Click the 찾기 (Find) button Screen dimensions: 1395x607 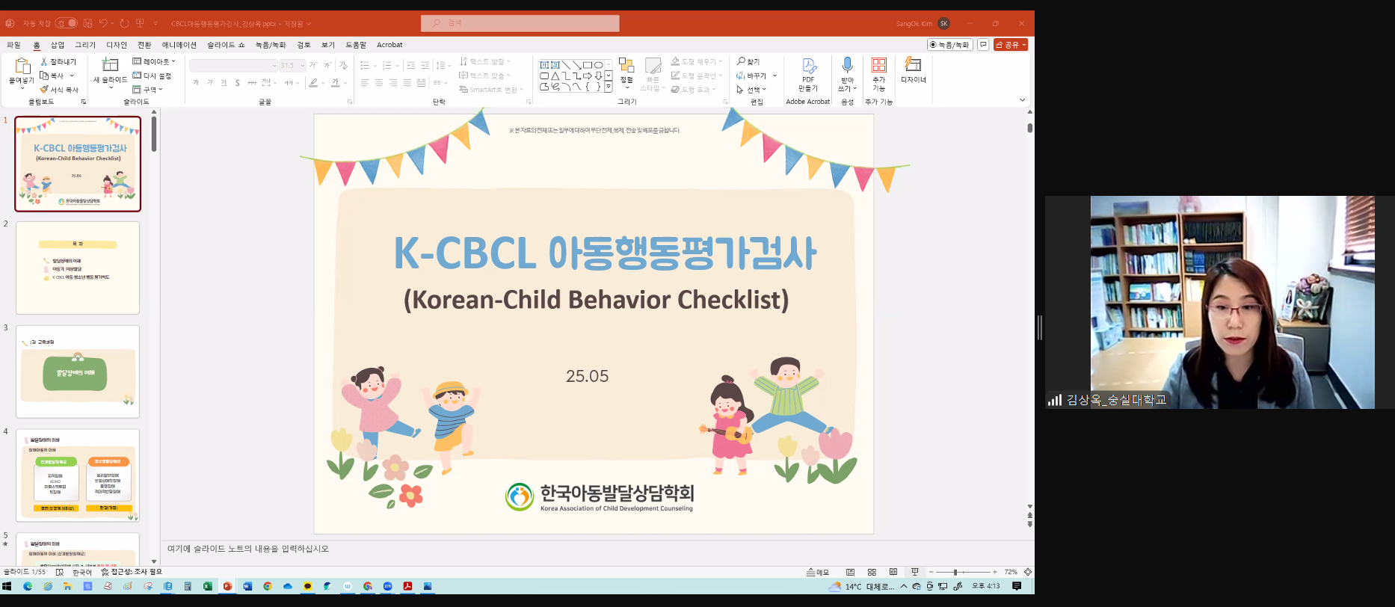point(748,61)
